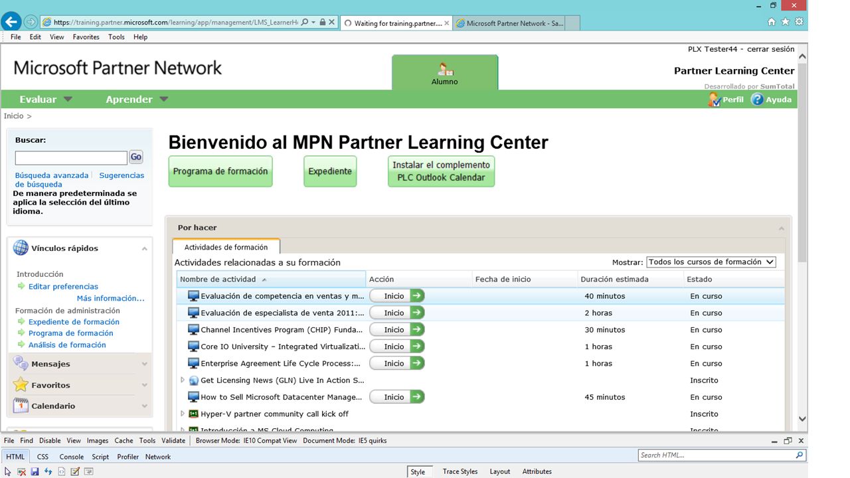Open Búsqueda avanzada link

tap(52, 175)
